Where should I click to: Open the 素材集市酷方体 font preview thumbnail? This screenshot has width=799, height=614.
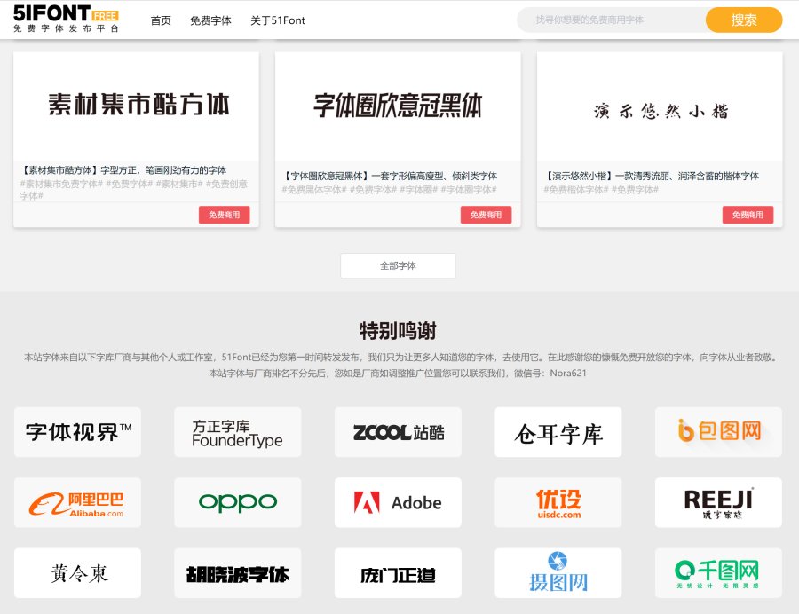[x=136, y=106]
